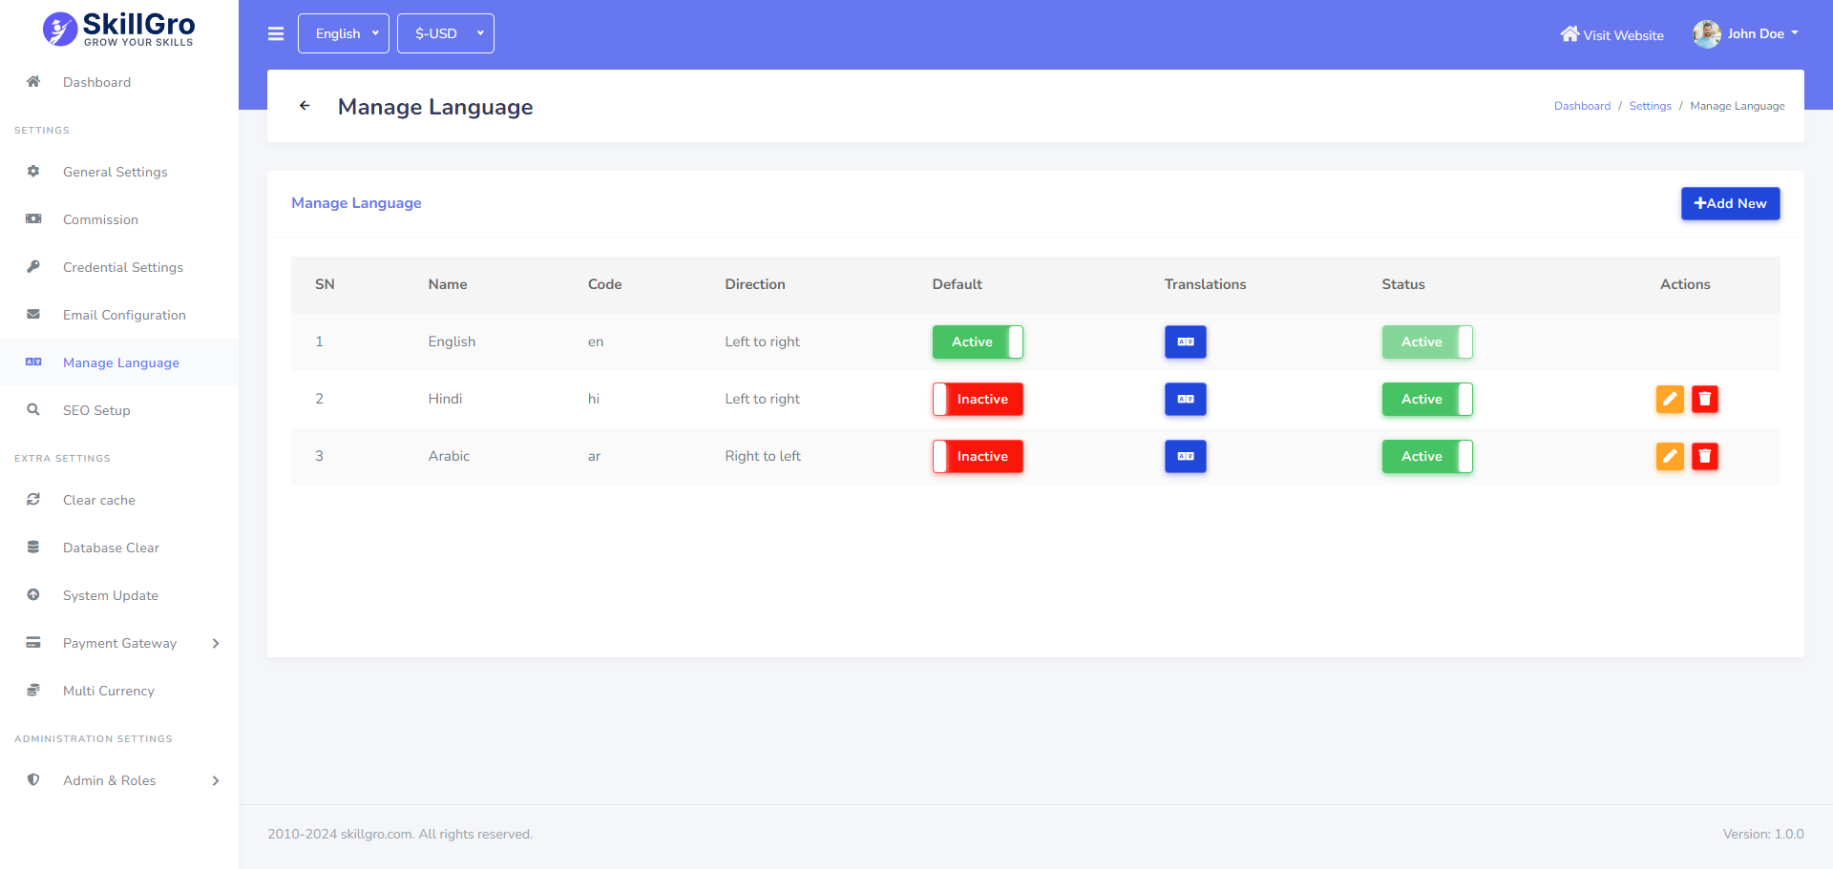
Task: Expand the Payment Gateway submenu chevron
Action: (x=216, y=643)
